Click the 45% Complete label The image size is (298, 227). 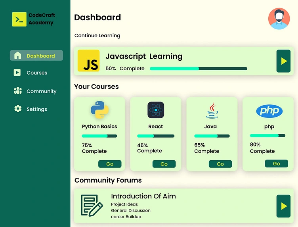click(x=149, y=148)
